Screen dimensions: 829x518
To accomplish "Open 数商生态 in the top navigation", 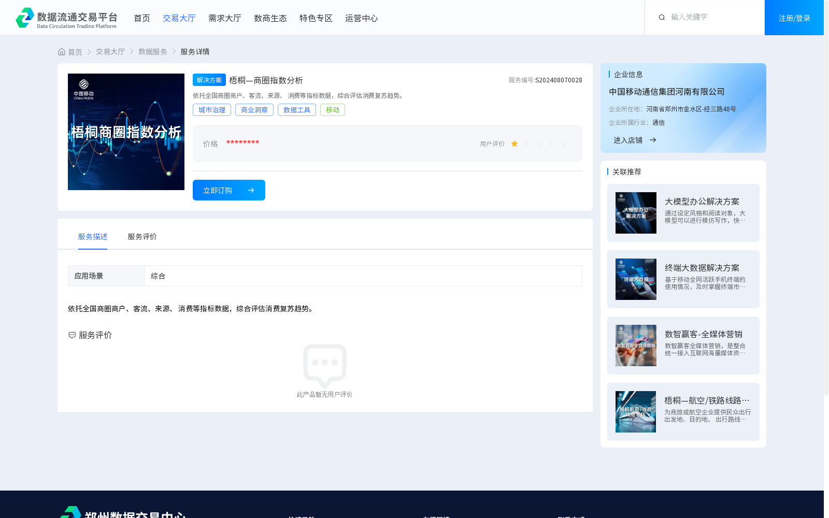I will tap(270, 18).
